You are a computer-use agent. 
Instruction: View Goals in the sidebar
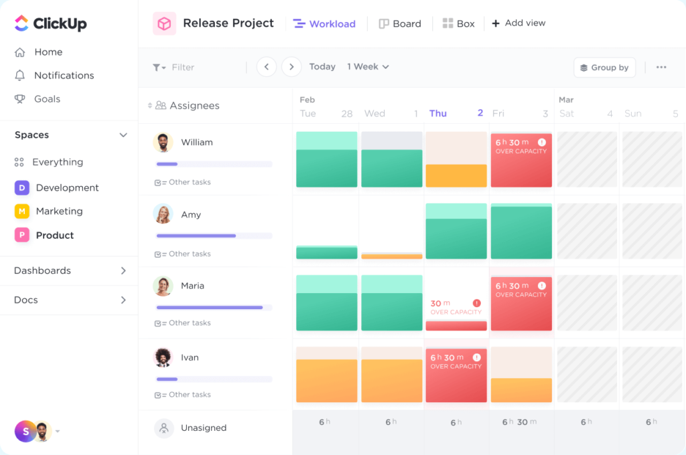coord(46,98)
